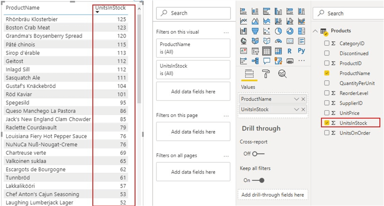Turn on the Cross-report toggle
Viewport: 384px width, 206px height.
point(258,153)
